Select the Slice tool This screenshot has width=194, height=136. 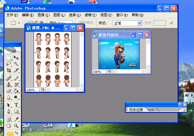pos(16,70)
